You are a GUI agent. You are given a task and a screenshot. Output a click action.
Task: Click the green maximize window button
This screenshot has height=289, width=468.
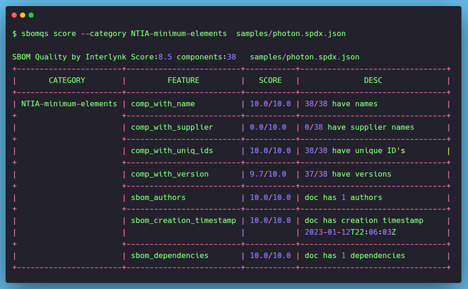pyautogui.click(x=31, y=15)
